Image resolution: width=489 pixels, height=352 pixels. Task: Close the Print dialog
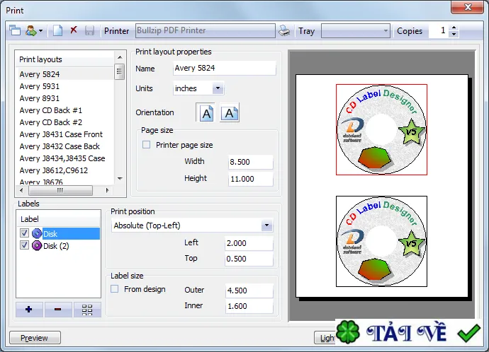click(x=467, y=7)
